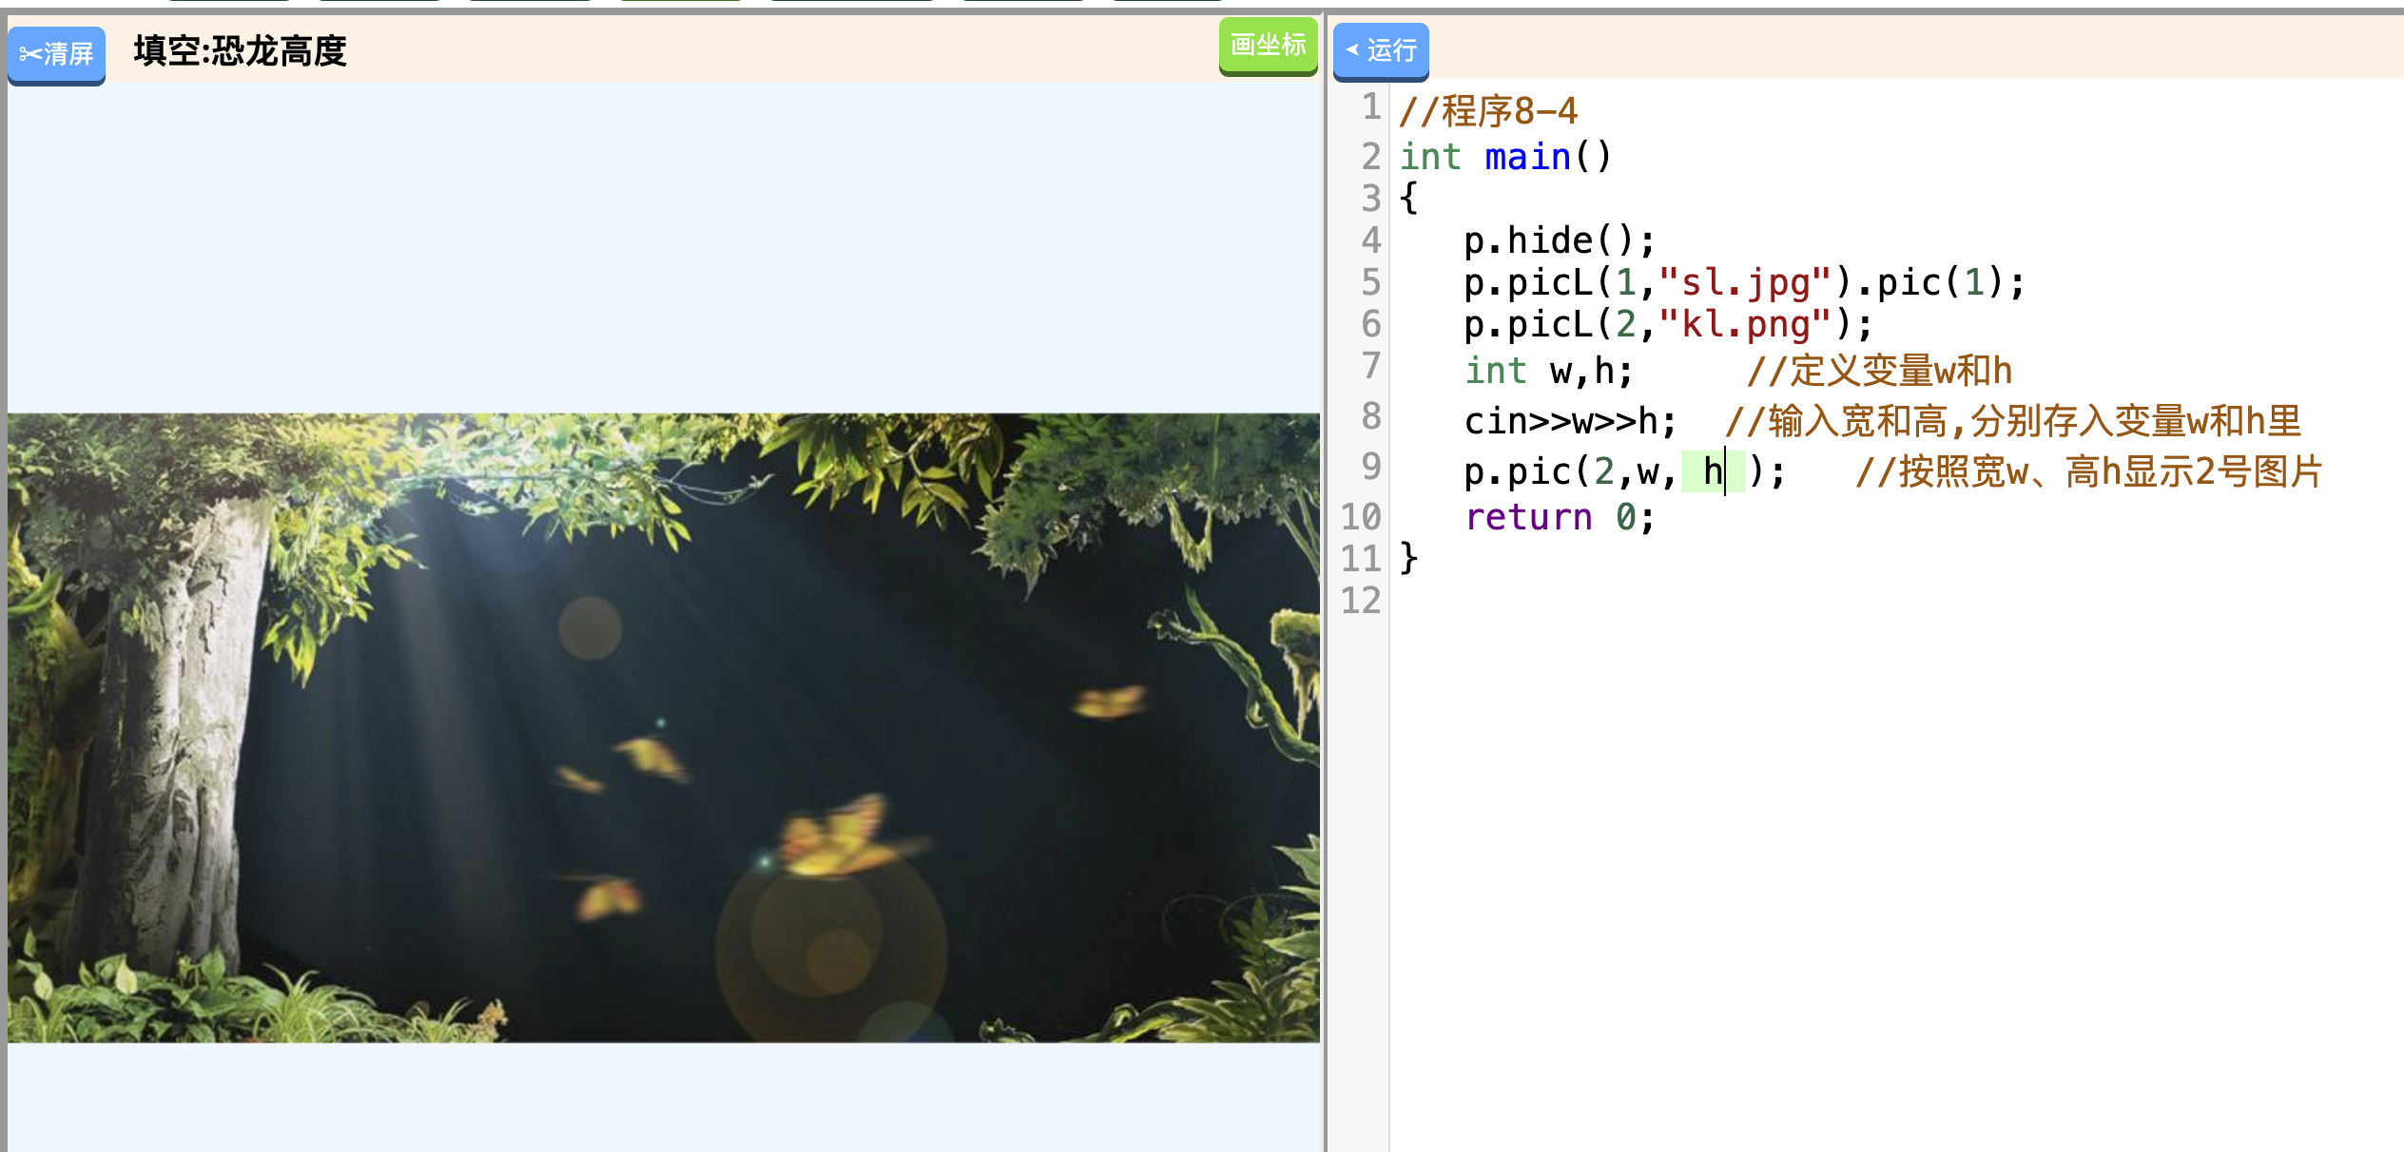Click the 运行 run button
Viewport: 2404px width, 1152px height.
(x=1381, y=50)
